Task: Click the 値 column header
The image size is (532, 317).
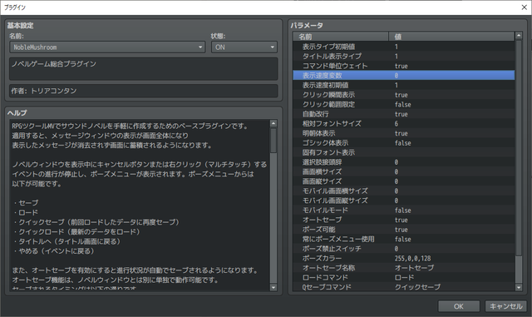Action: point(451,37)
